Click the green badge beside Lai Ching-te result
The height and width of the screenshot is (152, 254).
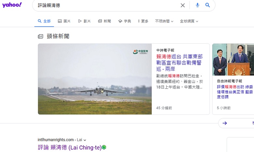104,147
